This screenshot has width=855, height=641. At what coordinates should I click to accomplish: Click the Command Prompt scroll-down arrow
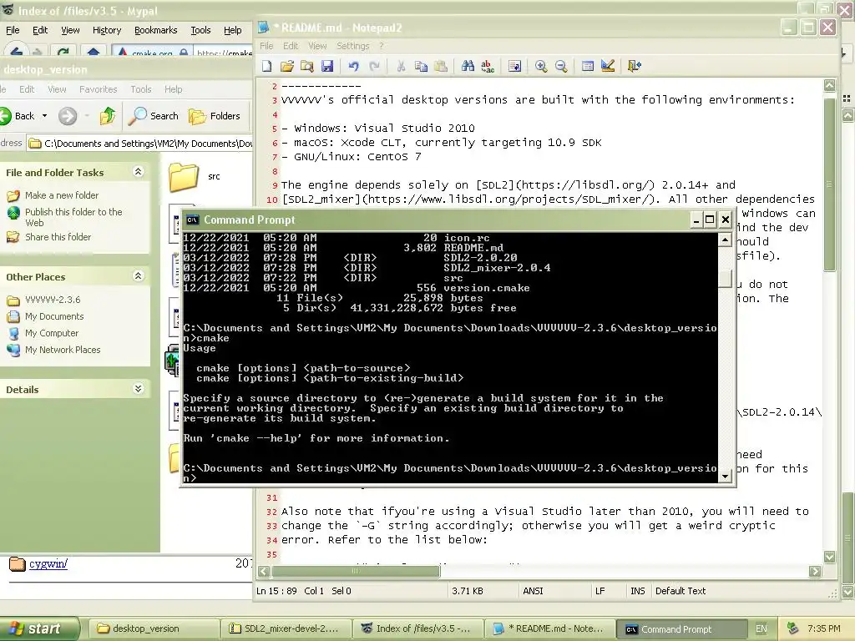(725, 477)
